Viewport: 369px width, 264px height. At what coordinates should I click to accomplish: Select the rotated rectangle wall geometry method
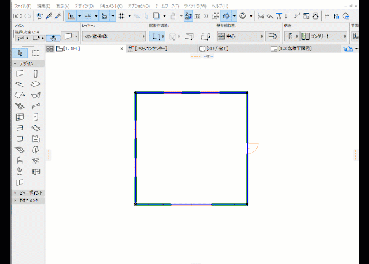click(205, 36)
